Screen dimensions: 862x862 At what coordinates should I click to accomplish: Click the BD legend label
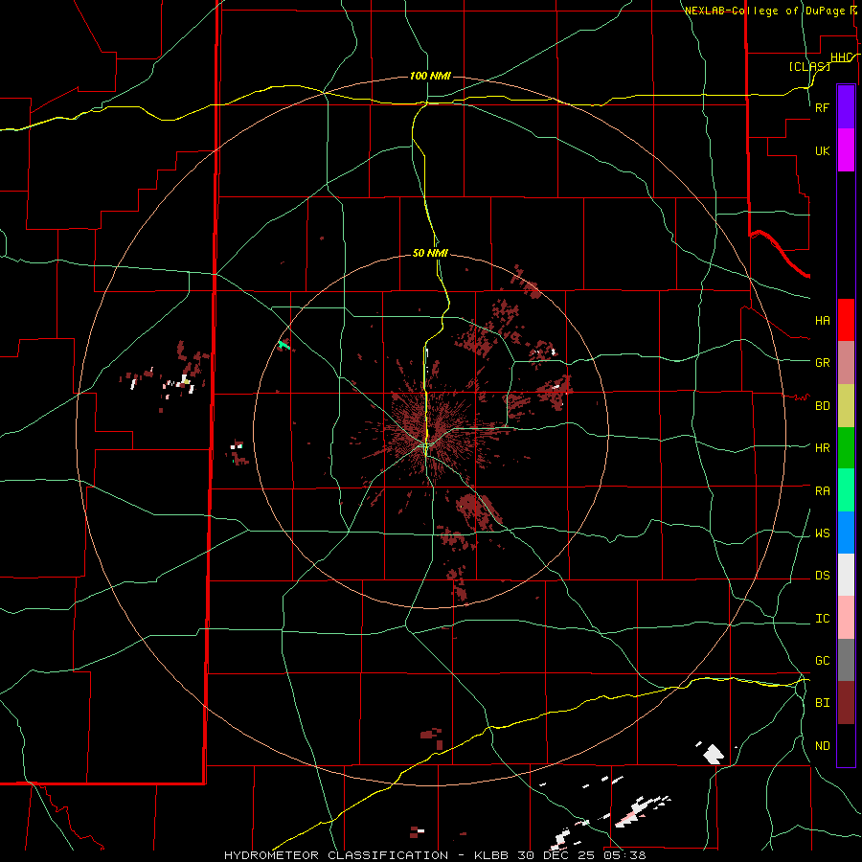(x=823, y=406)
